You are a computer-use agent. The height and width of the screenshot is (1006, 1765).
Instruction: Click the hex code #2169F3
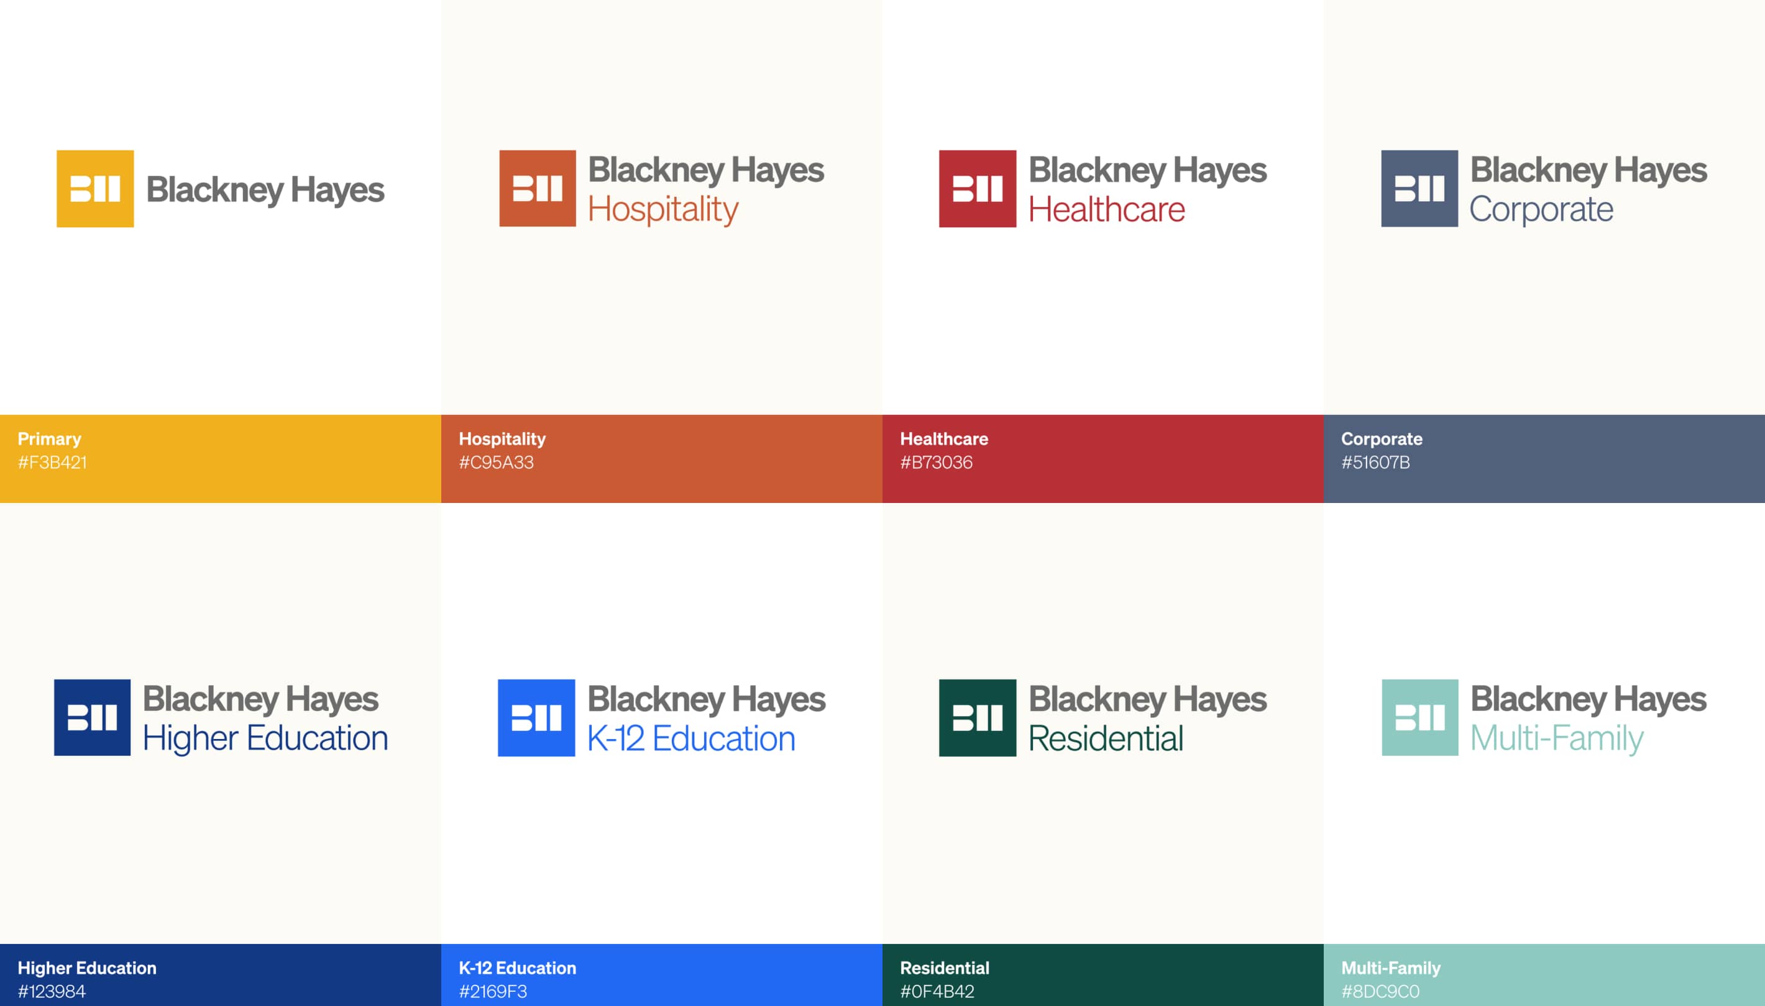(x=493, y=992)
